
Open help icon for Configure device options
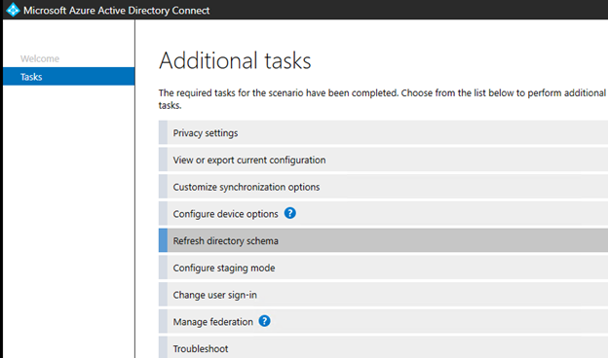[x=289, y=213]
